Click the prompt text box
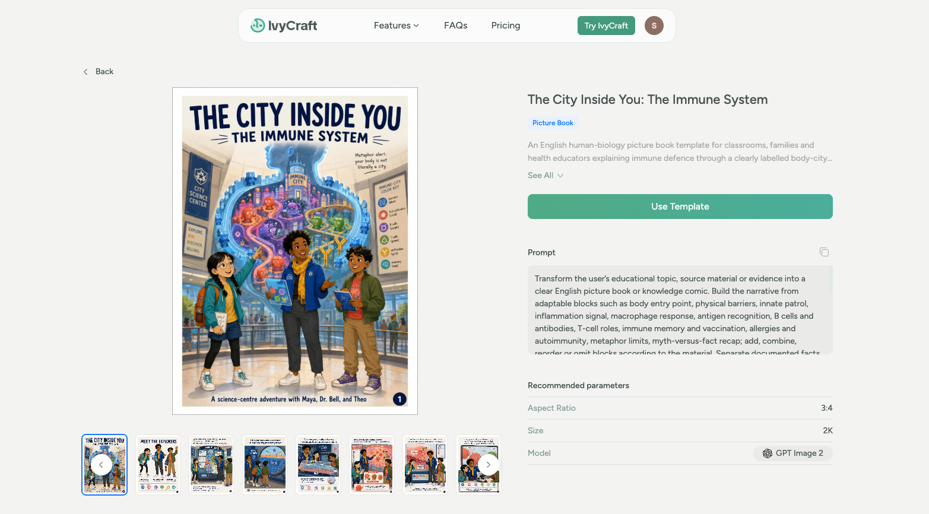Image resolution: width=929 pixels, height=514 pixels. point(680,310)
